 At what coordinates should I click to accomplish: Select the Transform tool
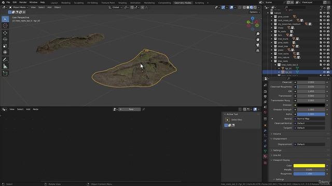pos(5,52)
